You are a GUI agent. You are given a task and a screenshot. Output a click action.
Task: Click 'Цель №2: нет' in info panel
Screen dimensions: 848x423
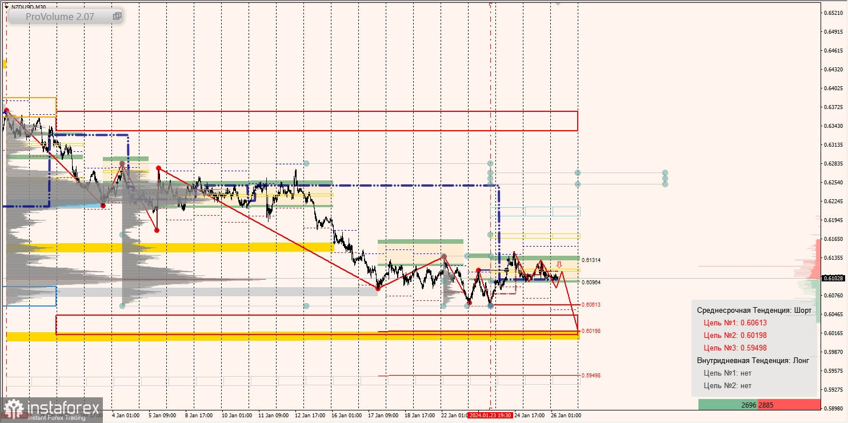[727, 385]
